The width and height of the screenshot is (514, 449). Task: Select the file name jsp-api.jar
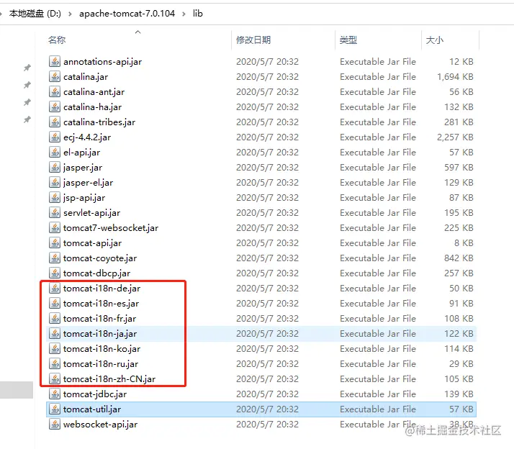(84, 198)
